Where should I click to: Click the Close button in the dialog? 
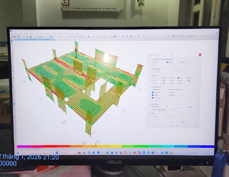point(173,122)
